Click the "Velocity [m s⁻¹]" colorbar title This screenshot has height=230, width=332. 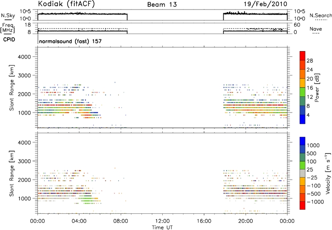click(x=328, y=173)
